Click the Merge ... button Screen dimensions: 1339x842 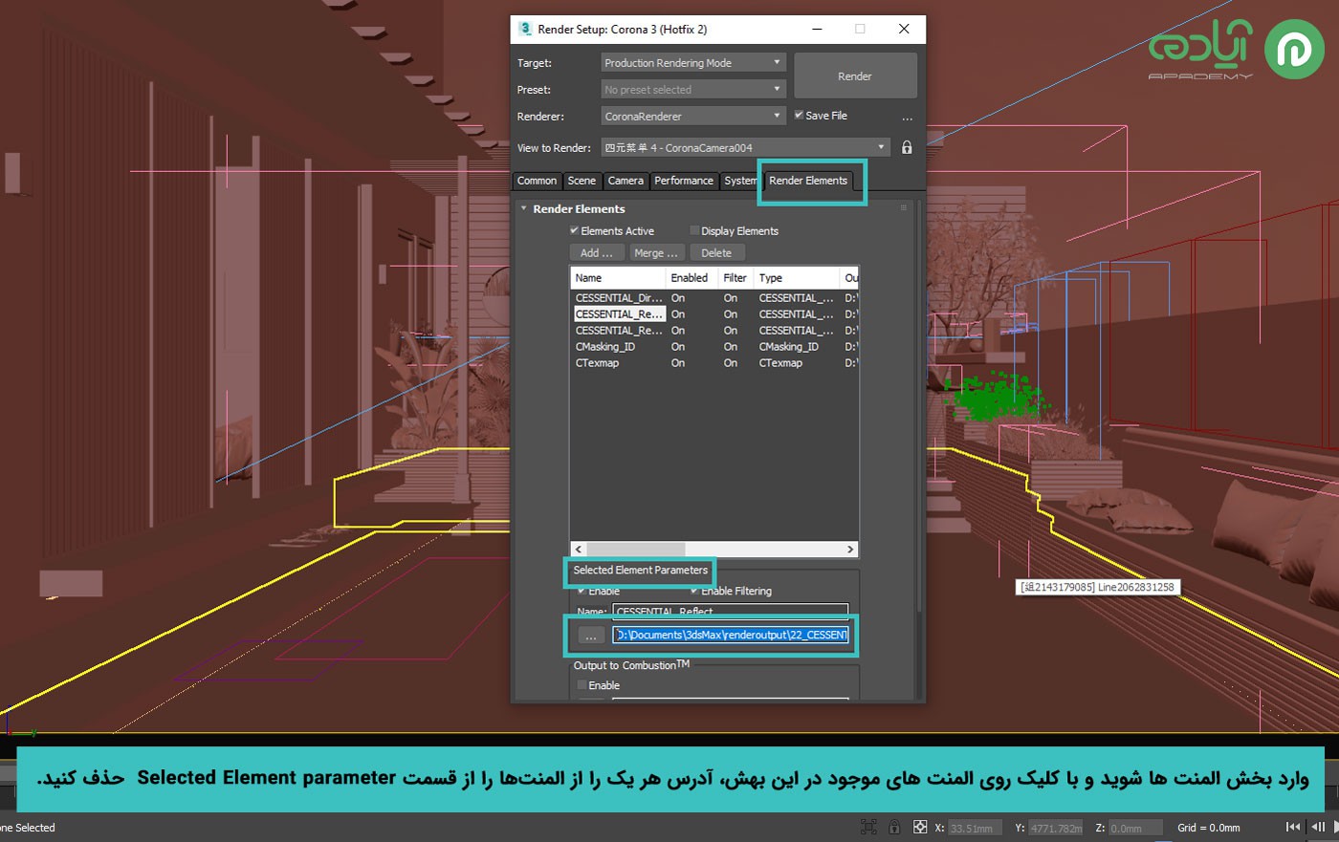tap(656, 252)
